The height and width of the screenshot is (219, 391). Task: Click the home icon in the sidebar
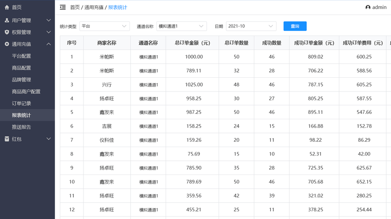[7, 7]
